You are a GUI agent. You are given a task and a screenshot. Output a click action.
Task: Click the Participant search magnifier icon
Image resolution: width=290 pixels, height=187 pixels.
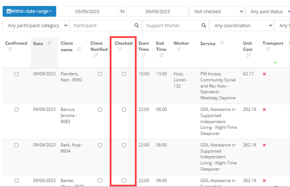(x=137, y=25)
